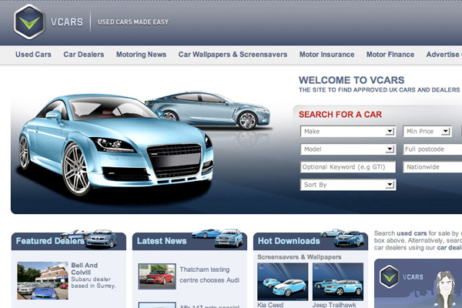Screen dimensions: 462x308
Task: Click the VCARS hexagon logo in header
Action: pos(29,22)
